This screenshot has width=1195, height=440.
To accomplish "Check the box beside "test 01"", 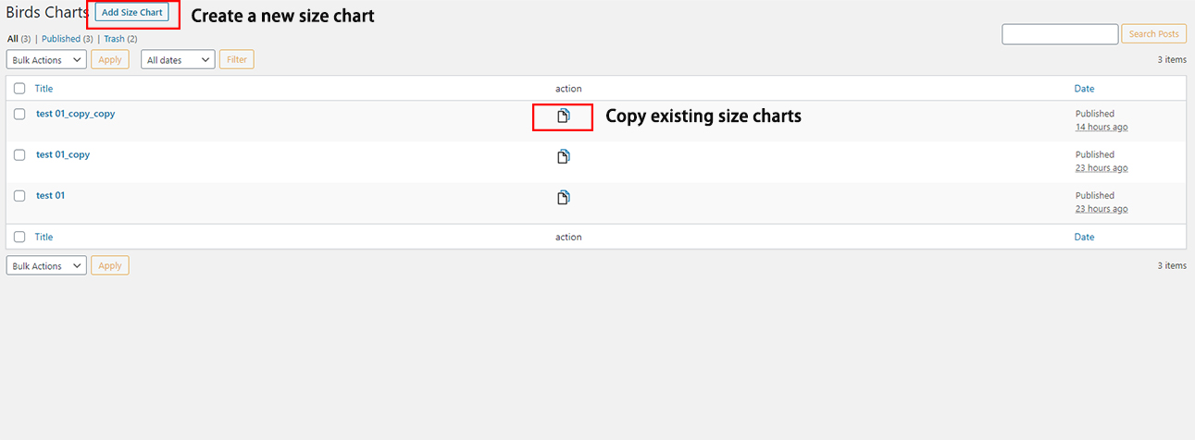I will 19,196.
